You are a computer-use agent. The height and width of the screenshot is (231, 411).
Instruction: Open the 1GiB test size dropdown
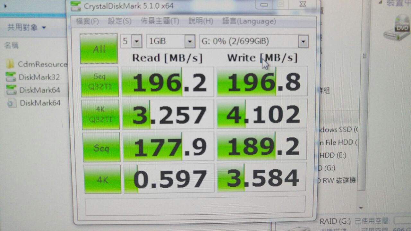pyautogui.click(x=171, y=41)
